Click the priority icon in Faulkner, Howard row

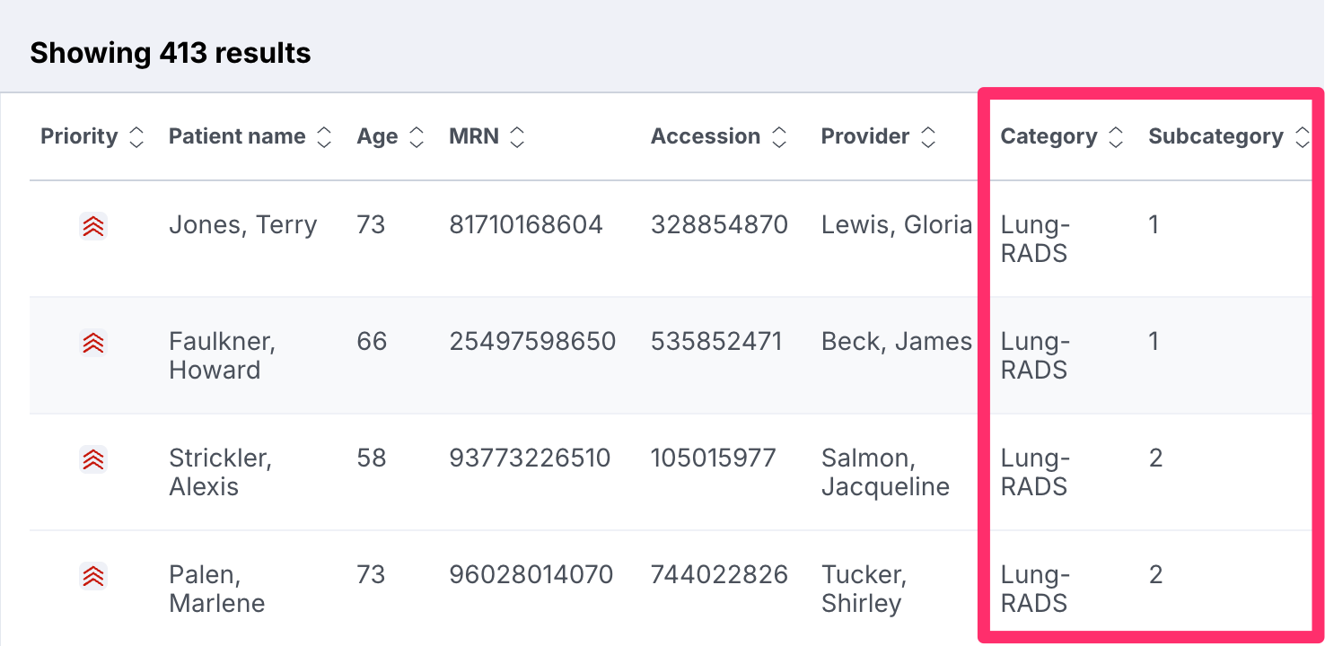pyautogui.click(x=93, y=342)
